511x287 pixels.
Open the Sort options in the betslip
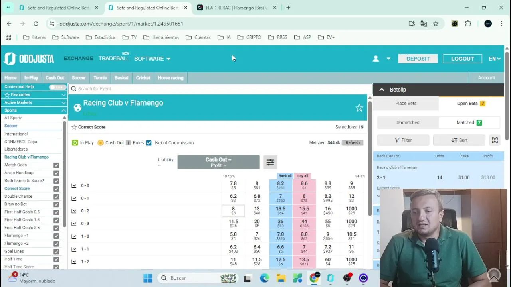[x=459, y=140]
